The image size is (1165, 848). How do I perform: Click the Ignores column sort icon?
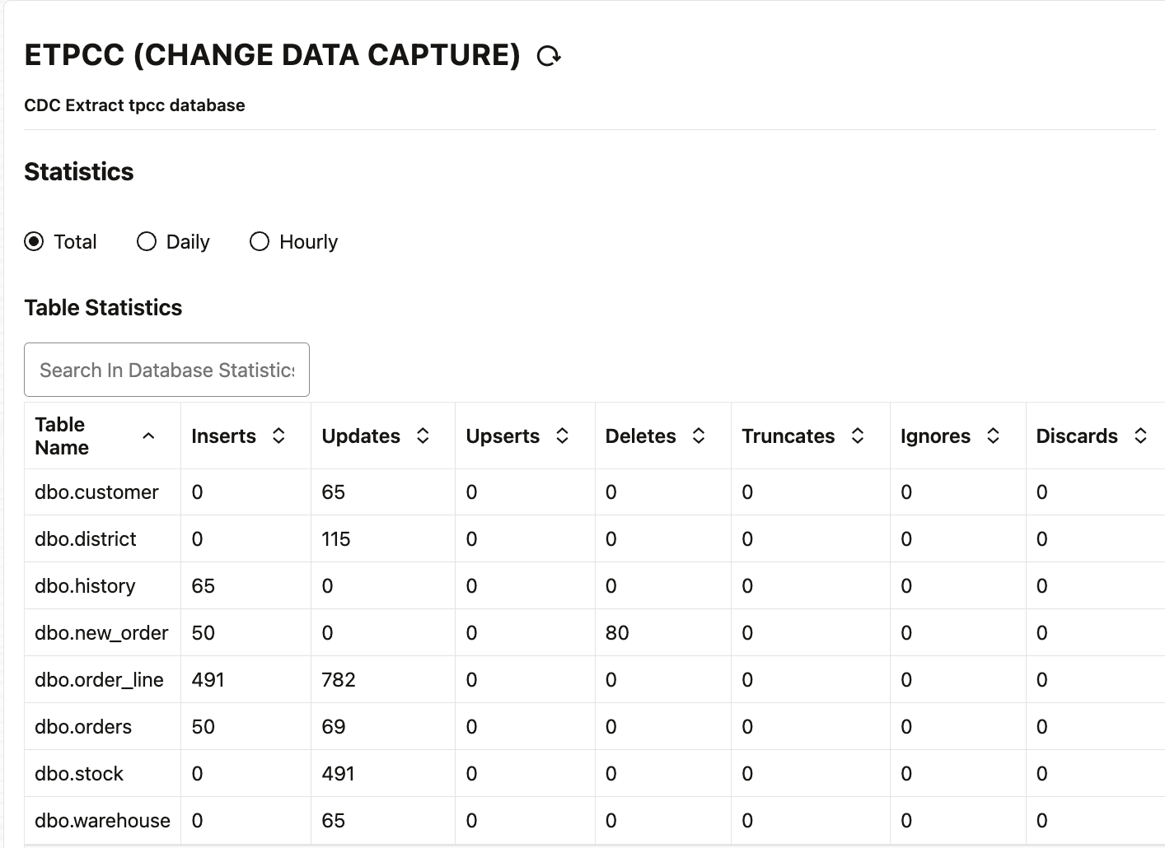pos(993,436)
